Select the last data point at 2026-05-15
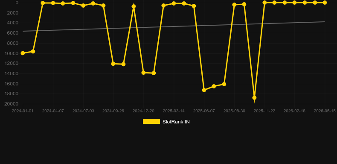 325,3
